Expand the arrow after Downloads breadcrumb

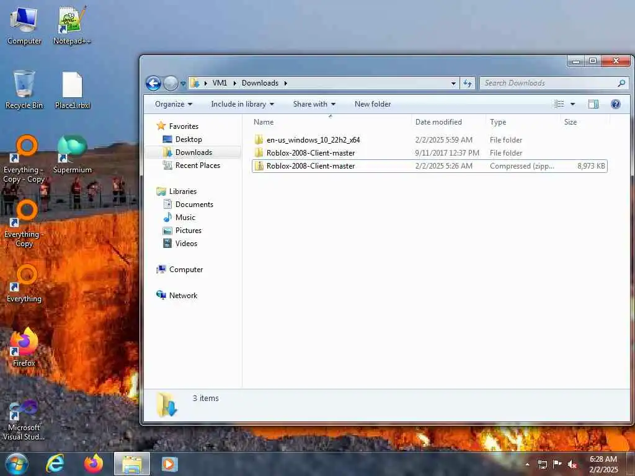coord(285,83)
